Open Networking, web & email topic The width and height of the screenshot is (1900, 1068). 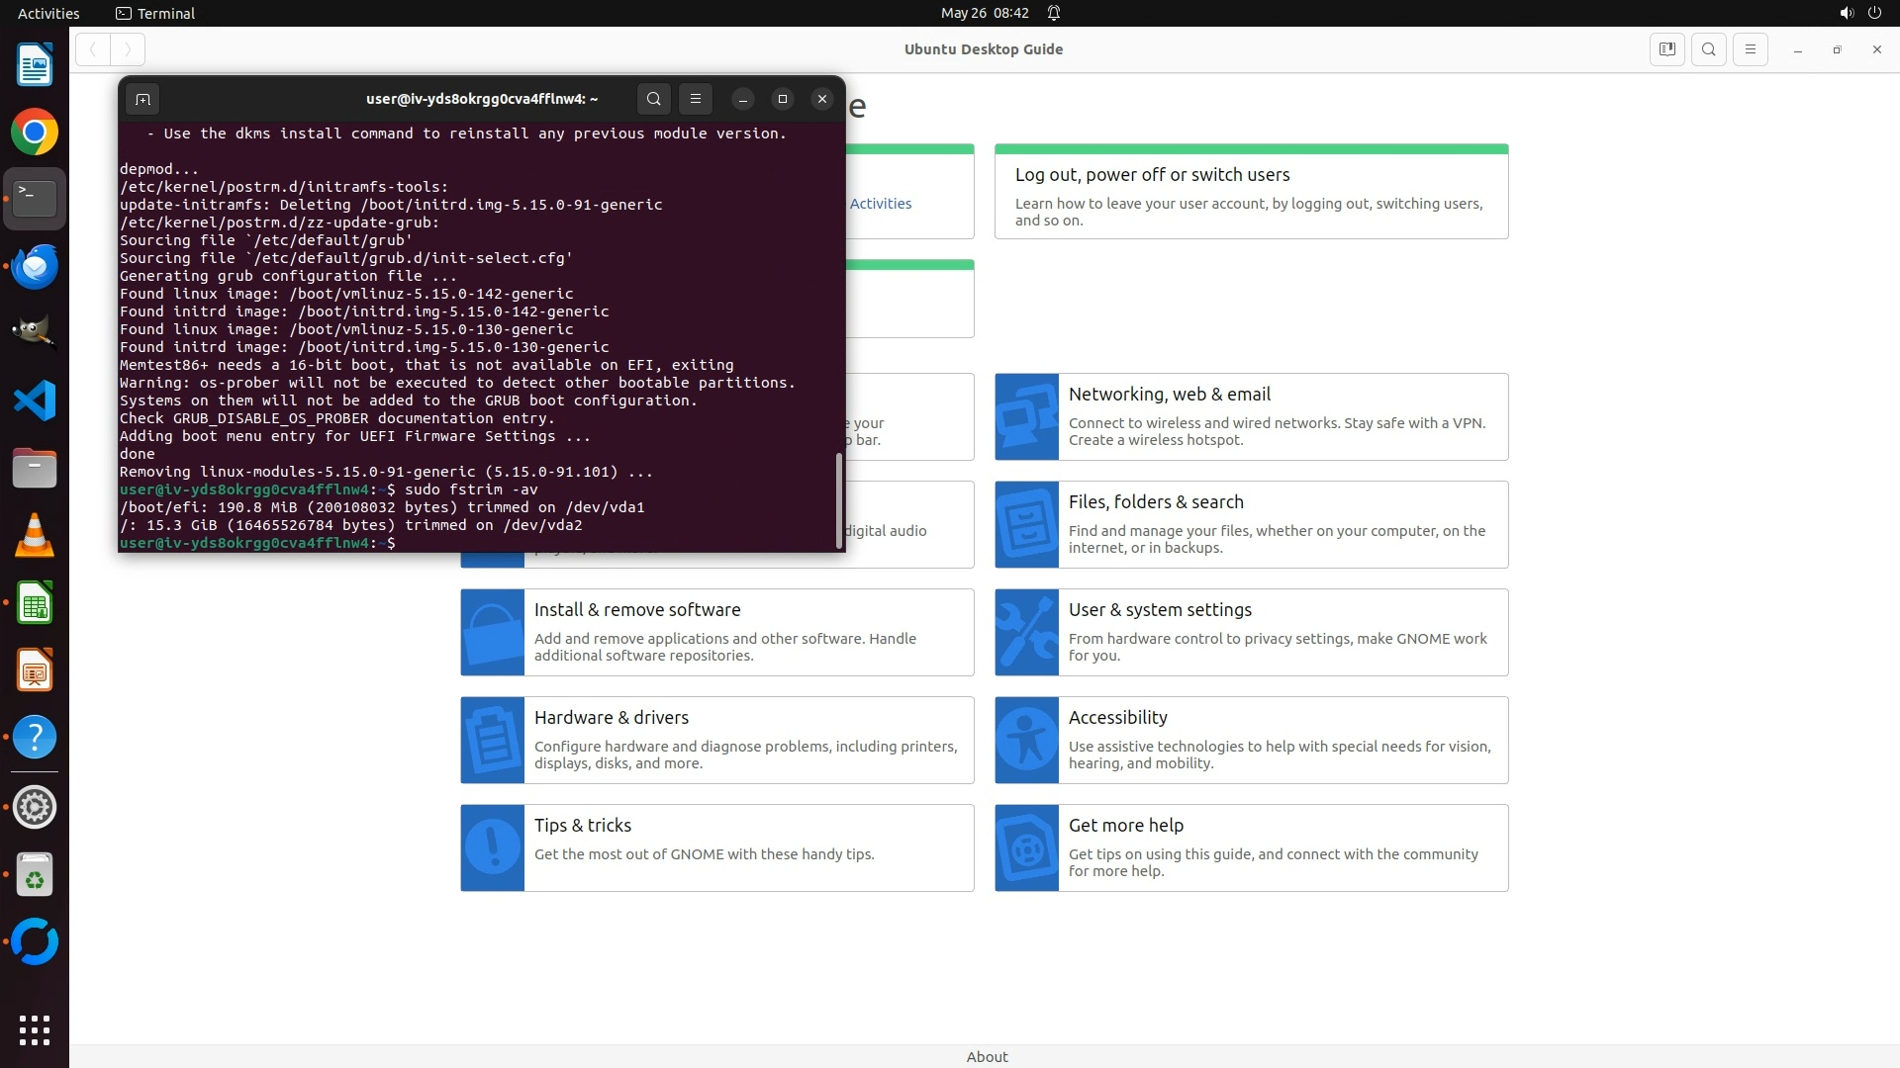(x=1169, y=395)
